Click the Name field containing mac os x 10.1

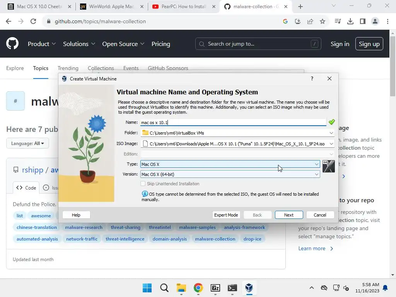tap(233, 123)
